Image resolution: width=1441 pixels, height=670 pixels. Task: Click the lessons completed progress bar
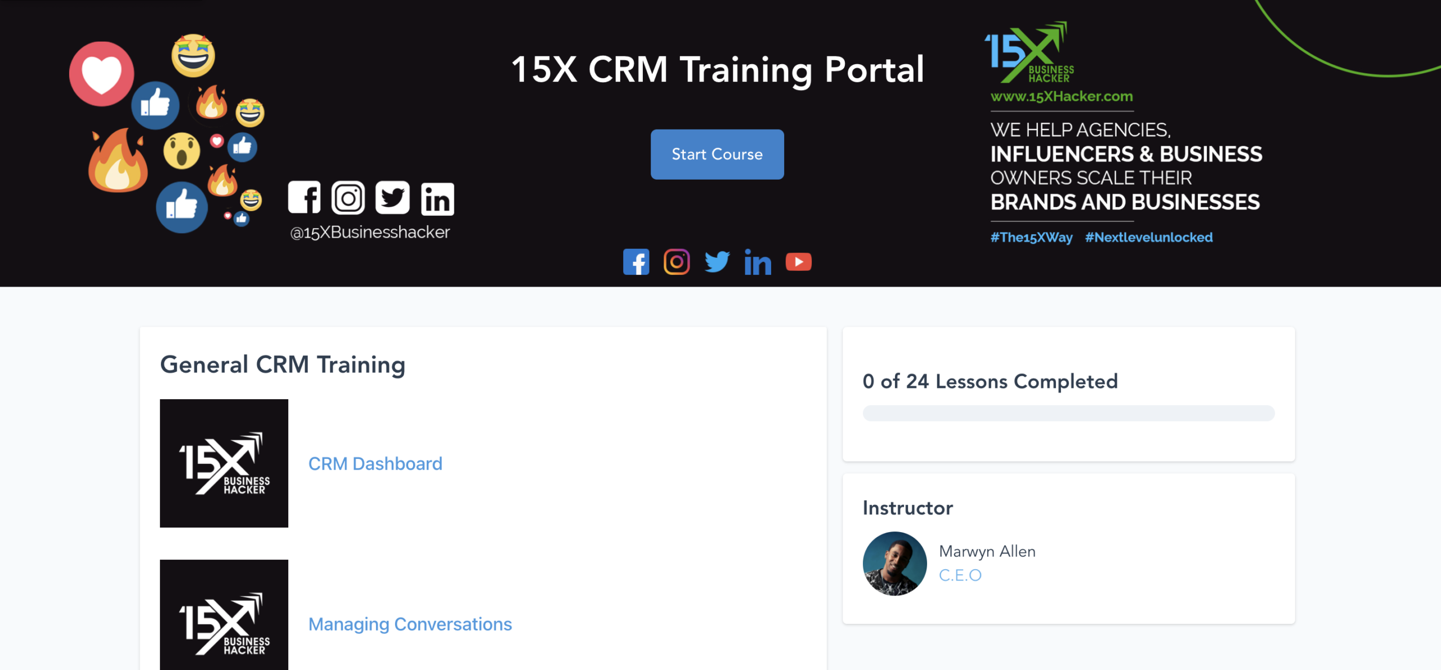[1068, 413]
